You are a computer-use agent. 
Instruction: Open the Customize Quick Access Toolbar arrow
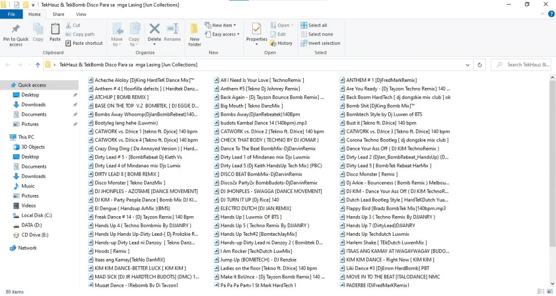click(x=33, y=5)
